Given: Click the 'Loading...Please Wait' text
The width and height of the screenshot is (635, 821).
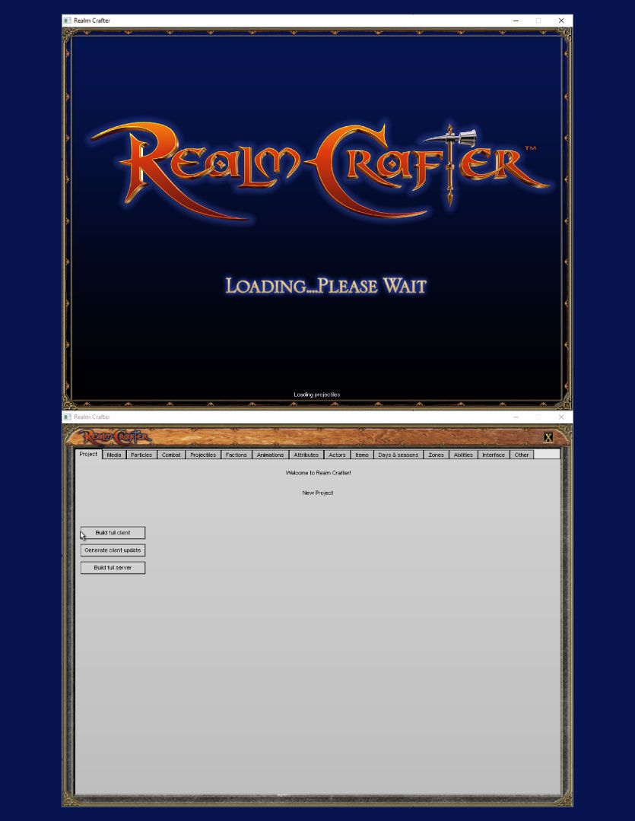Looking at the screenshot, I should tap(326, 286).
